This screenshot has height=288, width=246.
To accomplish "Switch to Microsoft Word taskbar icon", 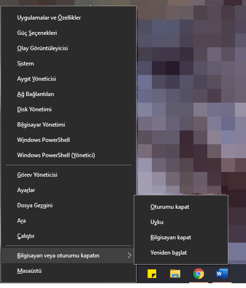I will 222,274.
